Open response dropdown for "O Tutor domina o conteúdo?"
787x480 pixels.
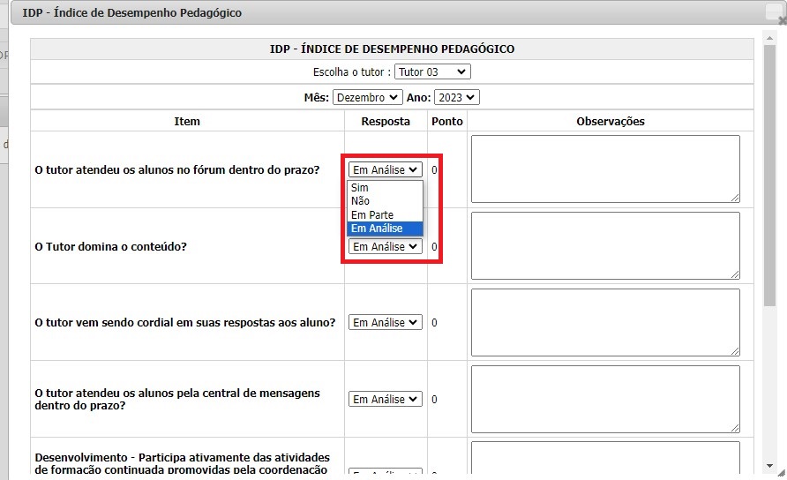pyautogui.click(x=385, y=247)
